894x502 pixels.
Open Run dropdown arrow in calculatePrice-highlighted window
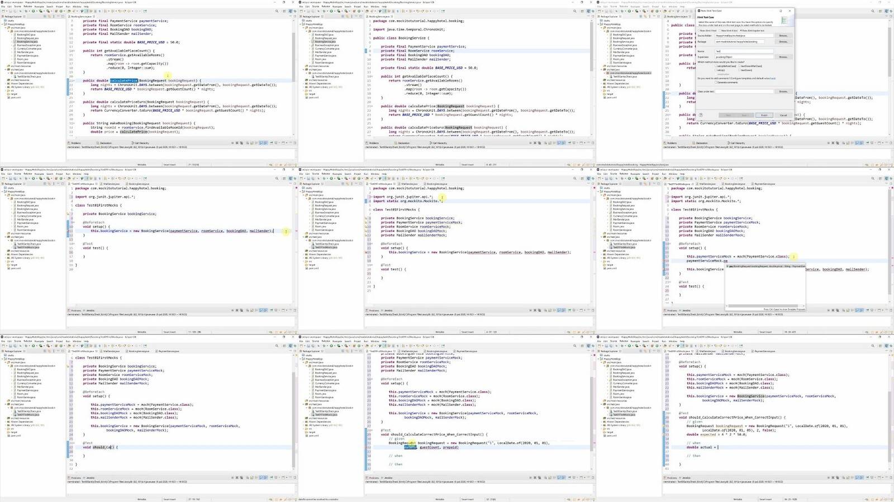36,11
